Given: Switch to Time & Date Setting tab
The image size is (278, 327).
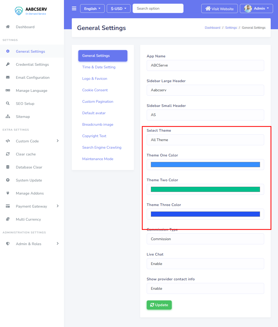Looking at the screenshot, I should (x=99, y=67).
